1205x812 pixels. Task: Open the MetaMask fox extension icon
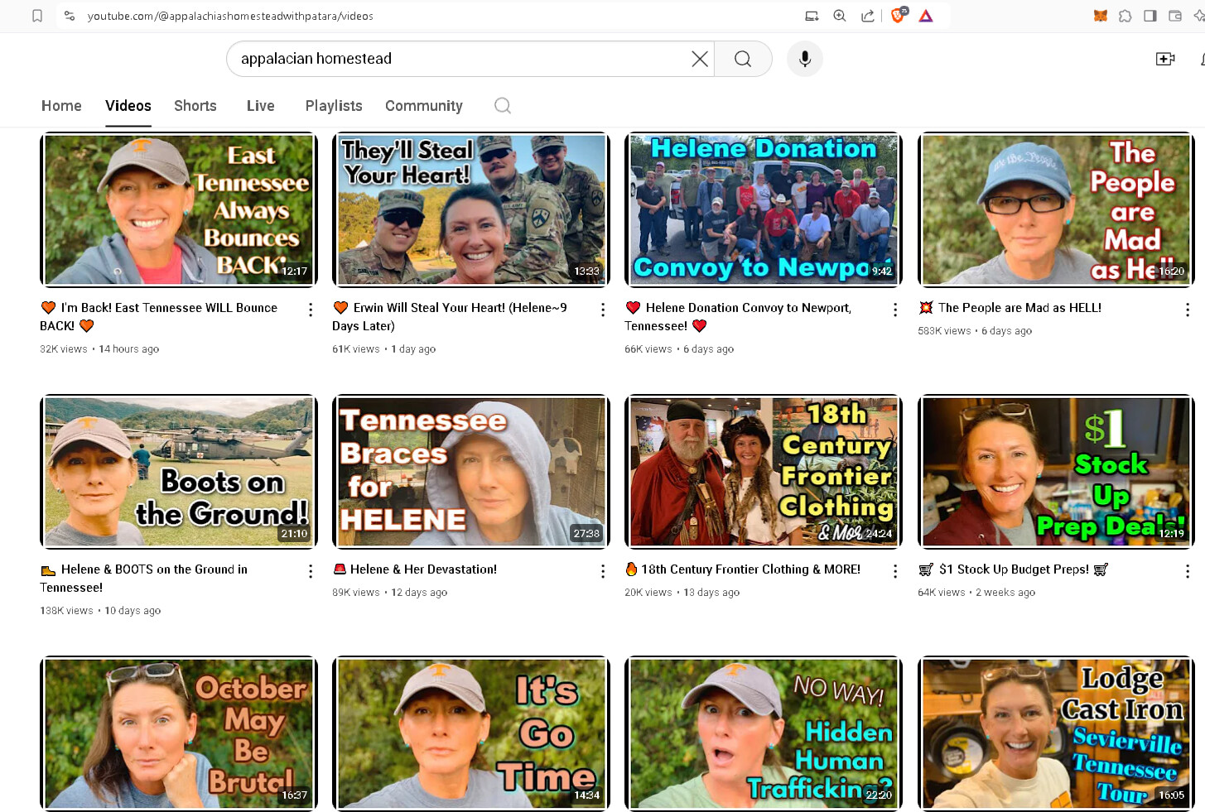coord(1101,16)
